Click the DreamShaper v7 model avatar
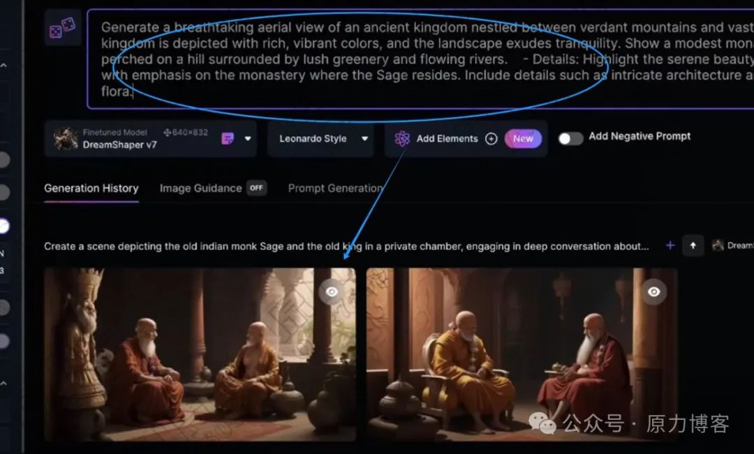 pos(66,138)
